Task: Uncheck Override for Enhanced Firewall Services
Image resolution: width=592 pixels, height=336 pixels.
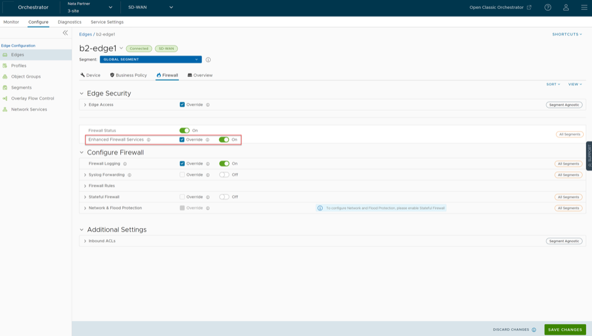Action: (x=182, y=140)
